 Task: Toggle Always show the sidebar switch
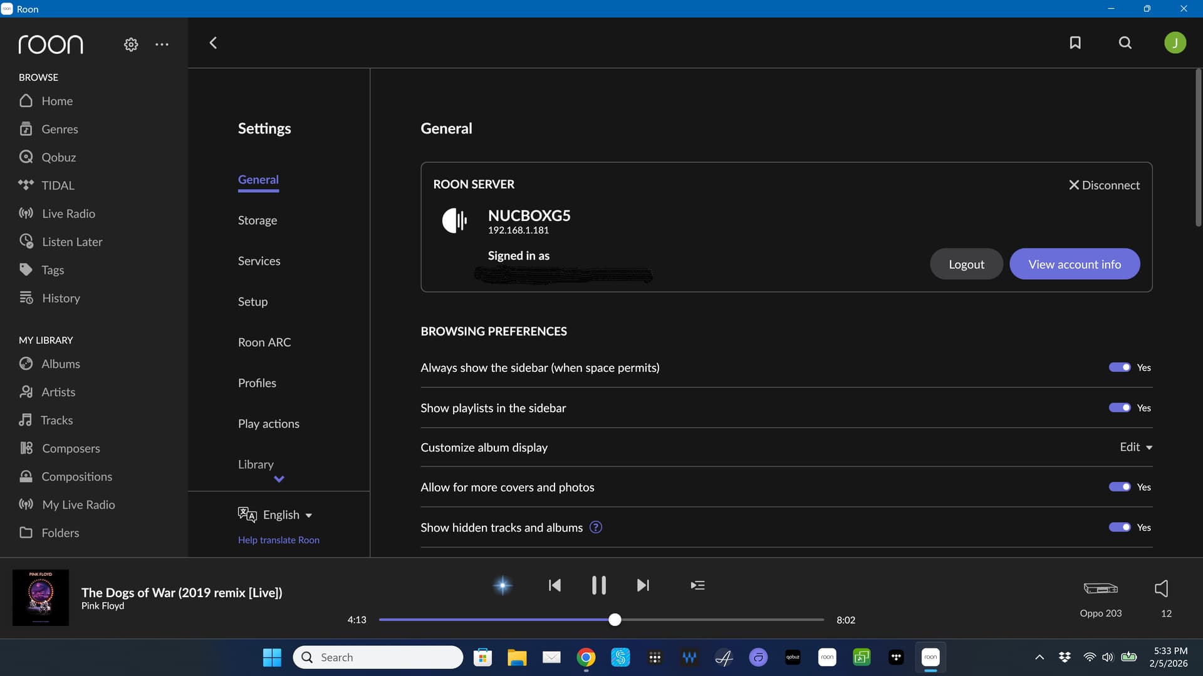click(1120, 367)
